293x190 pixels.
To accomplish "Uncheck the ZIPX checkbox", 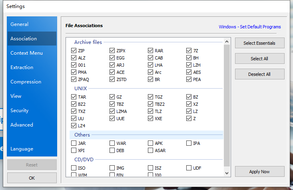I will point(112,51).
